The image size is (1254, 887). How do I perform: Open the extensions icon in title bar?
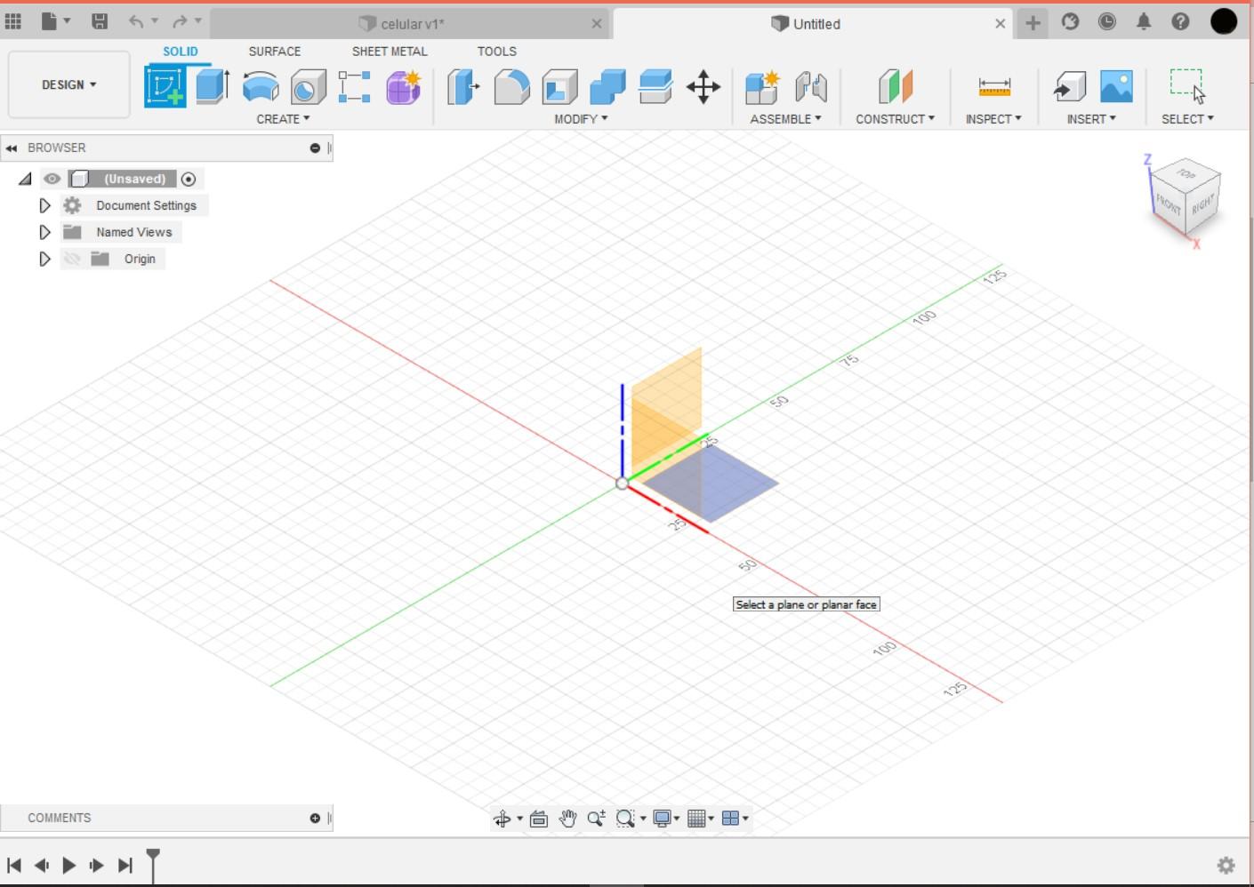1070,22
